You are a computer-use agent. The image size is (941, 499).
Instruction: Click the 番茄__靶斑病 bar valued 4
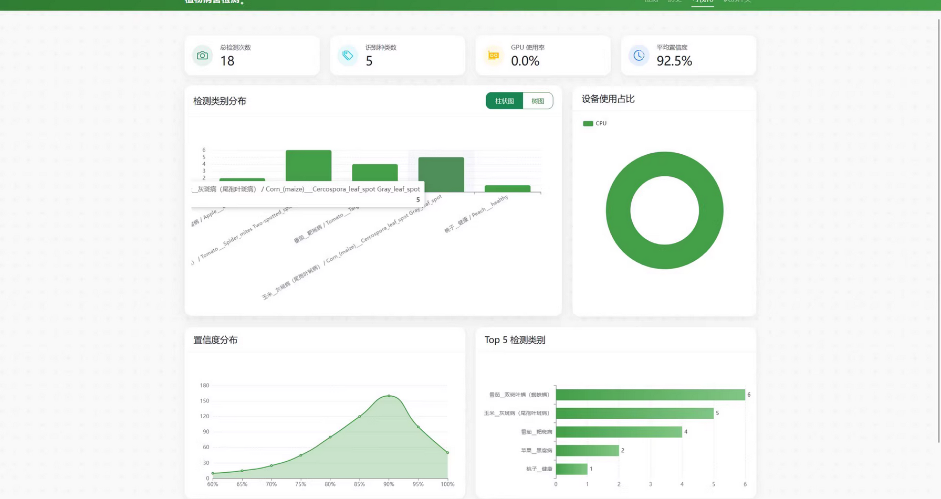tap(619, 432)
